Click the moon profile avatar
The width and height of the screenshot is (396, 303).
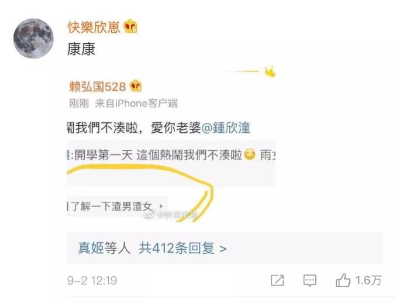pyautogui.click(x=33, y=39)
